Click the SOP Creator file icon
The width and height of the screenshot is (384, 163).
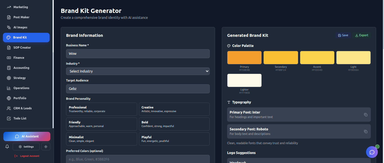coord(9,47)
